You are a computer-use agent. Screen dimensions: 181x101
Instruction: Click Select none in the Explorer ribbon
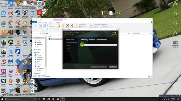[x=105, y=27]
